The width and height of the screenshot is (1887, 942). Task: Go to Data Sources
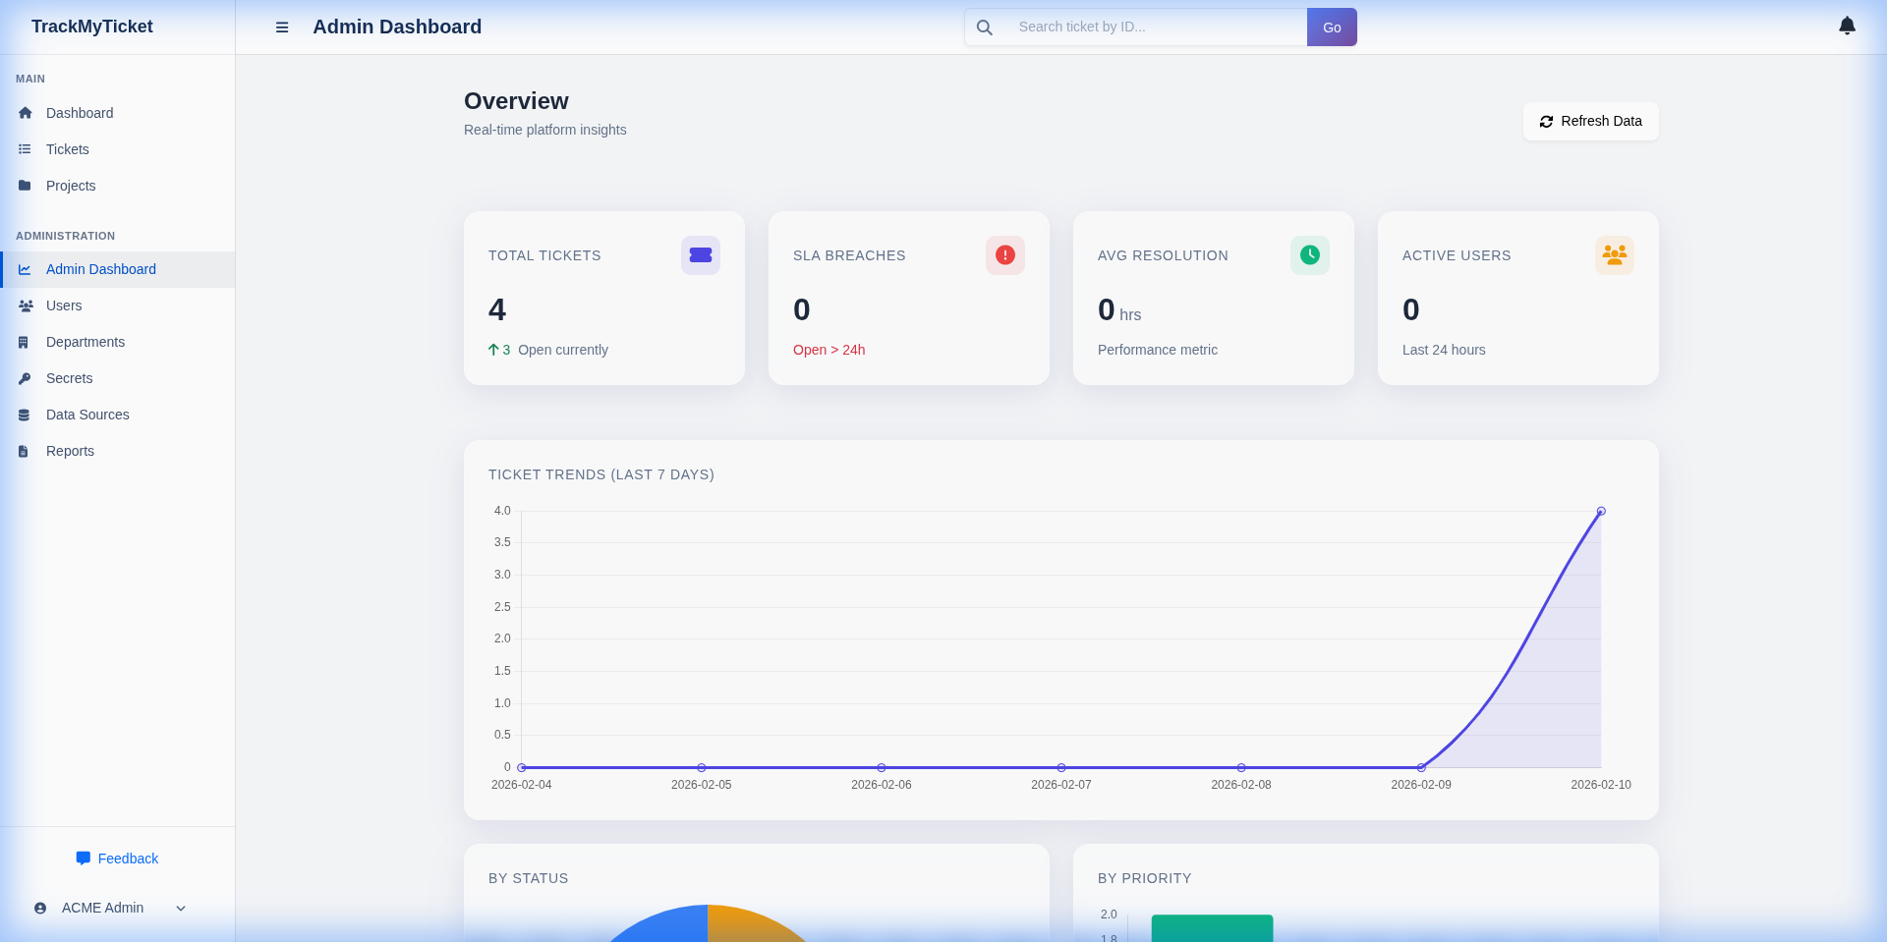[117, 415]
